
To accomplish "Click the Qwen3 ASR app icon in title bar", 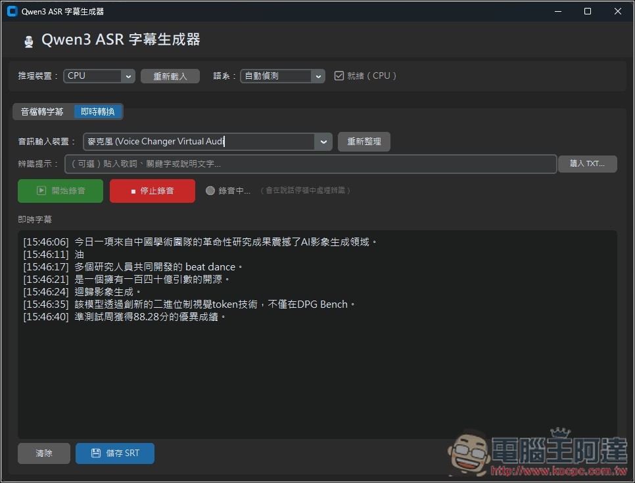I will point(12,11).
